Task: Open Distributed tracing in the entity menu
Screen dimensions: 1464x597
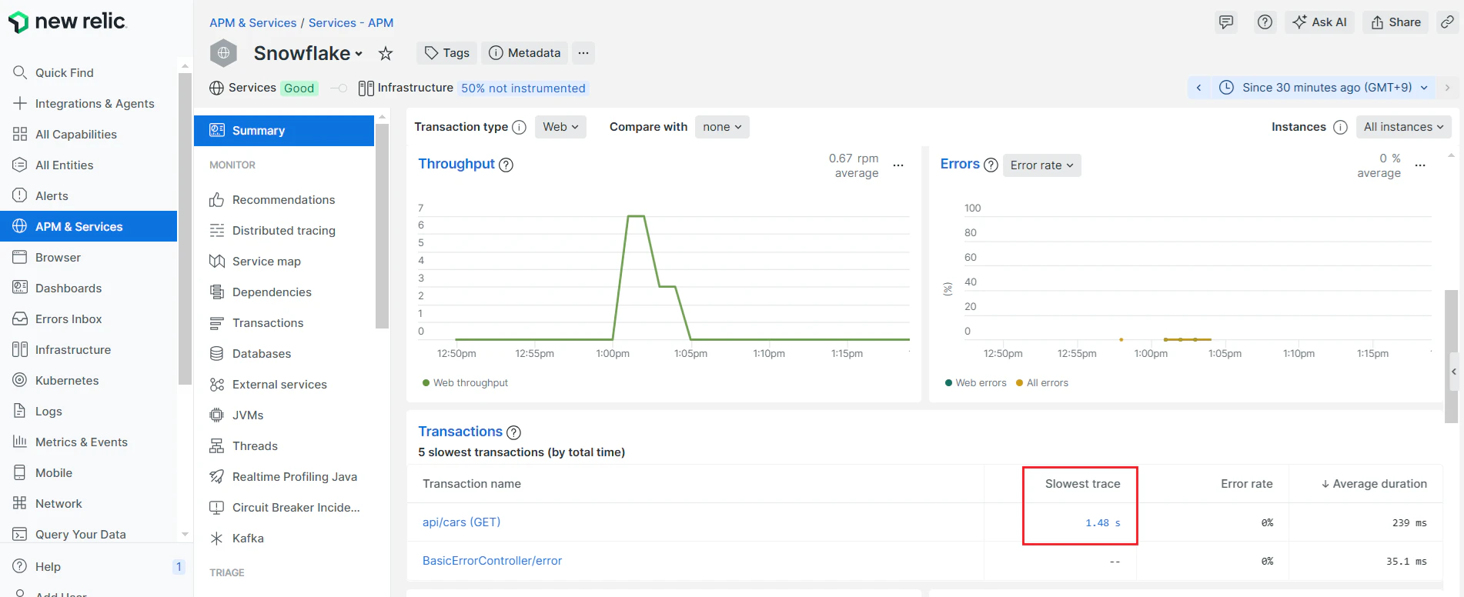Action: (284, 231)
